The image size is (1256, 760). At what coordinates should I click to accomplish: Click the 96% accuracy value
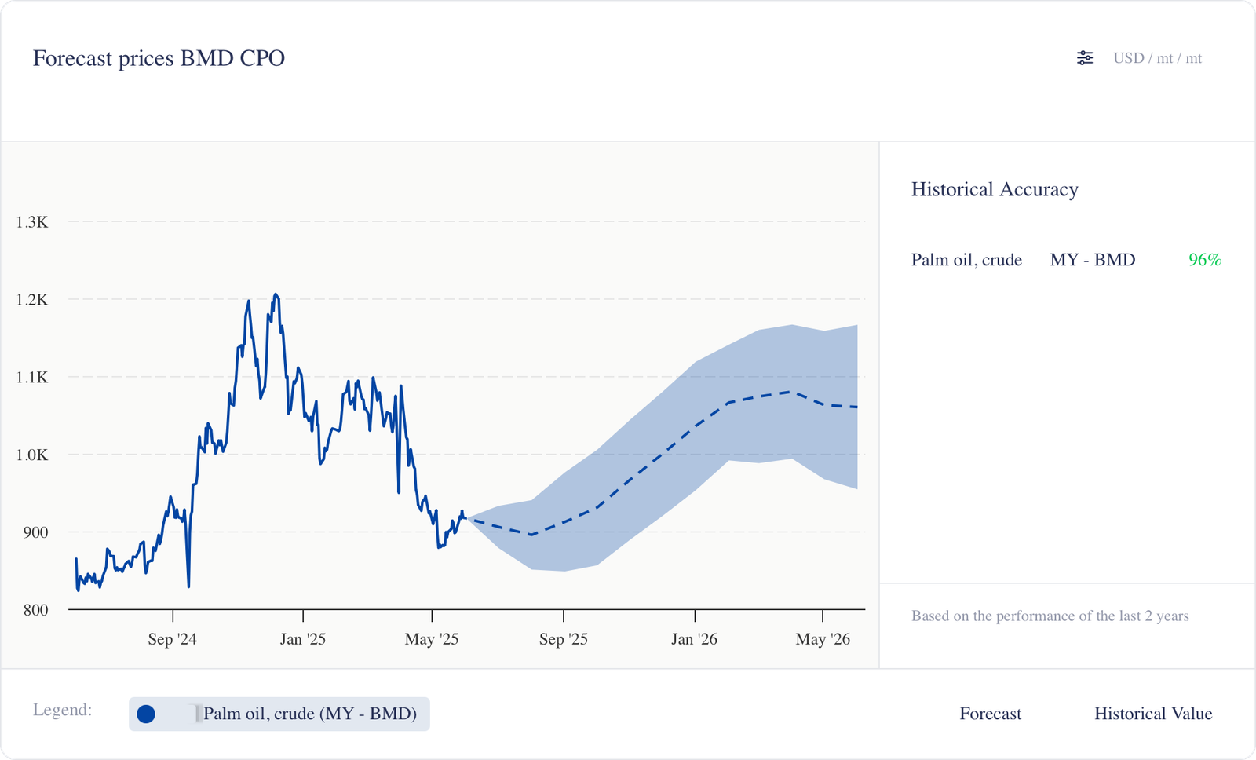1204,260
